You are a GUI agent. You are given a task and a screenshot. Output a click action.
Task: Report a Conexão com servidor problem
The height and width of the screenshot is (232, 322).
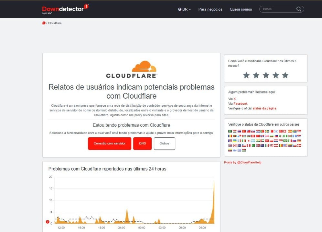click(x=110, y=143)
